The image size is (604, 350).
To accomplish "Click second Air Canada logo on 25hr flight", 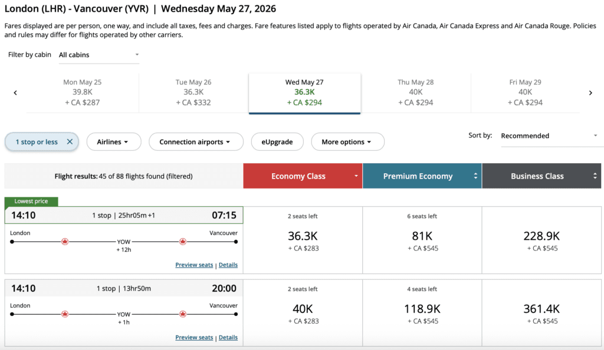I will point(183,242).
